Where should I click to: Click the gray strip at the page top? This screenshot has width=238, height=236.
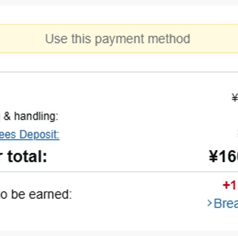click(119, 2)
